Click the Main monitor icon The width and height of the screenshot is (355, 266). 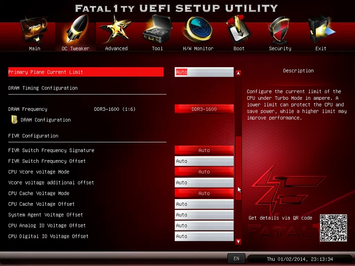[x=34, y=30]
